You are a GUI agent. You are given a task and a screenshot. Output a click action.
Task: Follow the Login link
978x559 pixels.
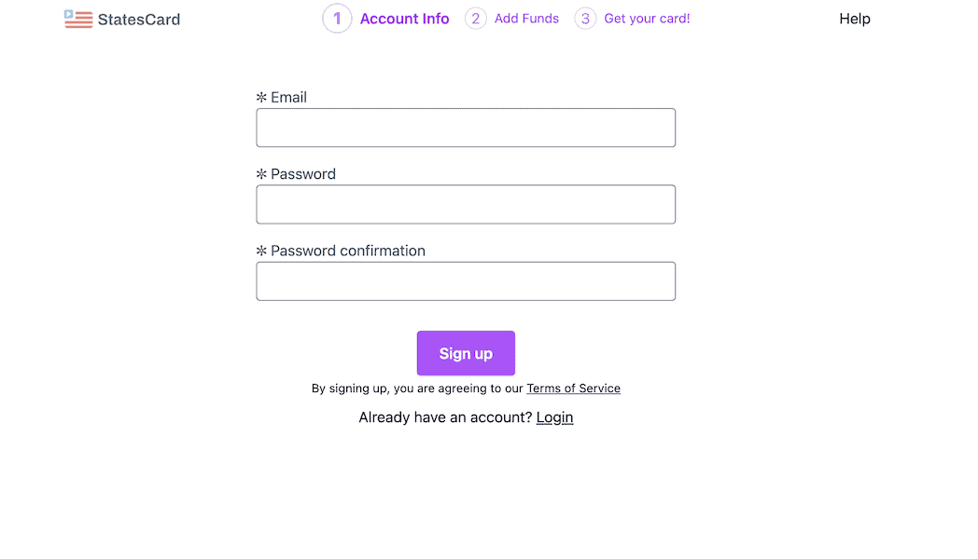(554, 417)
